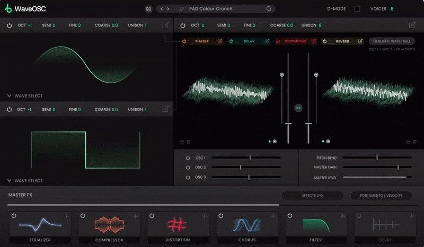424x247 pixels.
Task: Open the edit icon for the sine oscillator
Action: coord(166,25)
